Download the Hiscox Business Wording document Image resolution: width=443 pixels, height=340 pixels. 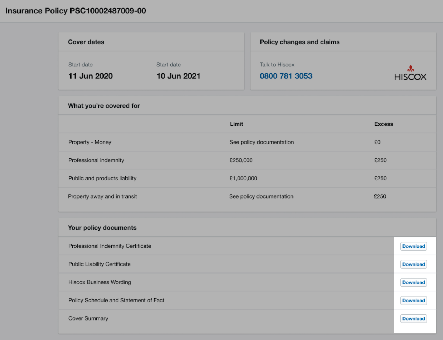click(x=413, y=282)
